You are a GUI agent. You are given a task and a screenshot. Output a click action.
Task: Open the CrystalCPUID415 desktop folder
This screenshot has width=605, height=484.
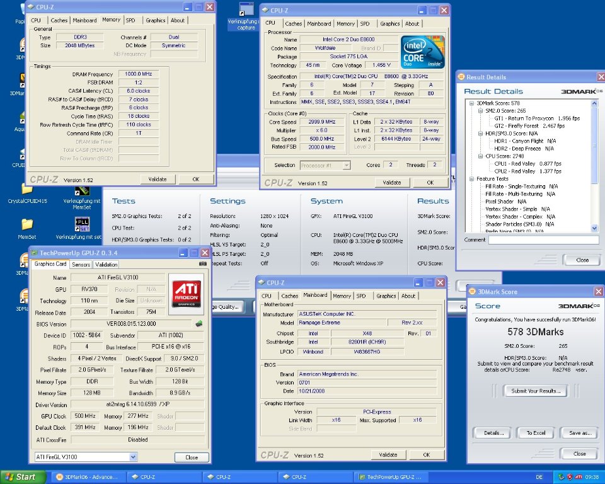(x=27, y=194)
